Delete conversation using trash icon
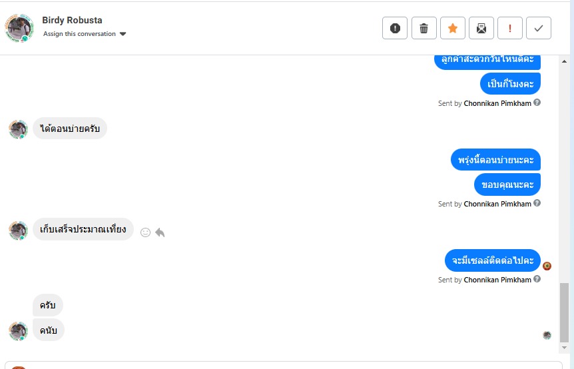The image size is (574, 369). pos(424,28)
